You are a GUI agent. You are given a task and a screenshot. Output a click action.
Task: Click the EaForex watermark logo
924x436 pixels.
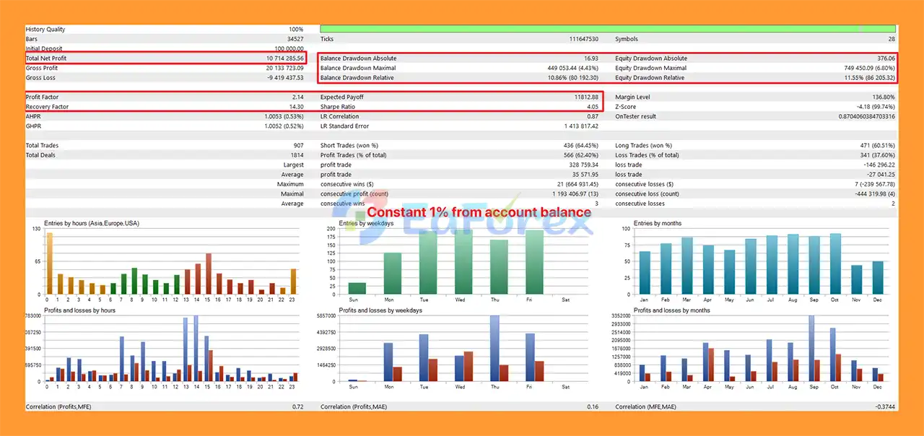pos(462,217)
